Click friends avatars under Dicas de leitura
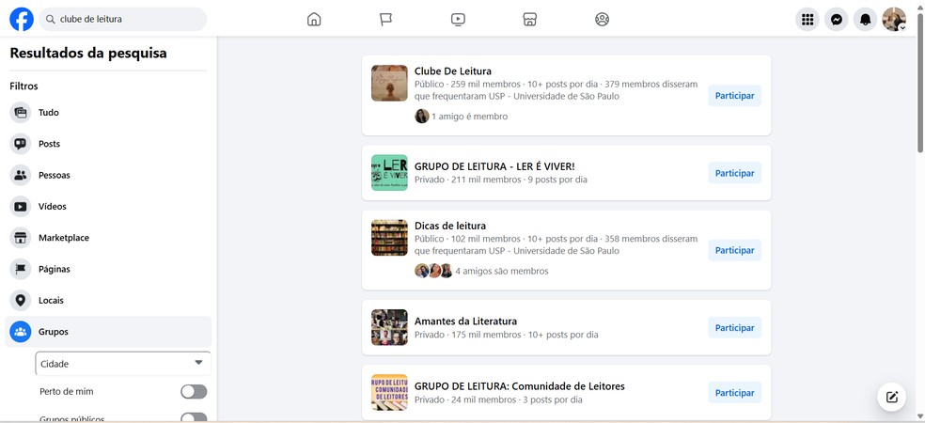Screen dimensions: 925x423 pos(433,271)
